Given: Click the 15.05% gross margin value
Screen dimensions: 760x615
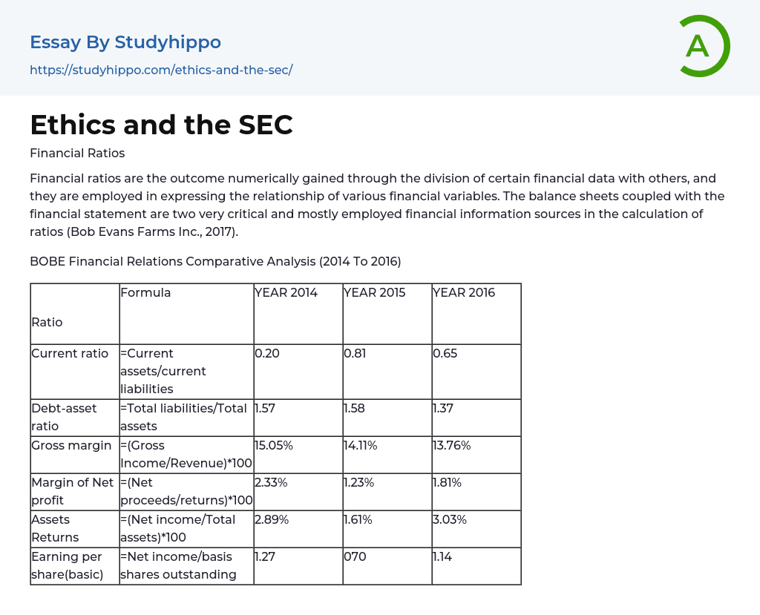Looking at the screenshot, I should coord(274,446).
